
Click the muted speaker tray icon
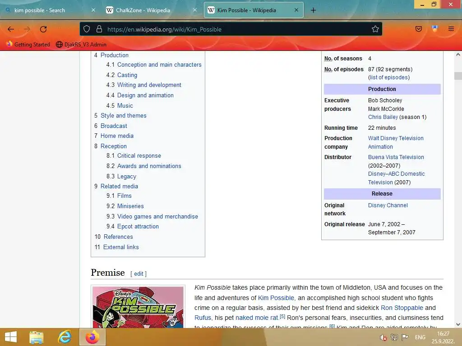point(383,337)
